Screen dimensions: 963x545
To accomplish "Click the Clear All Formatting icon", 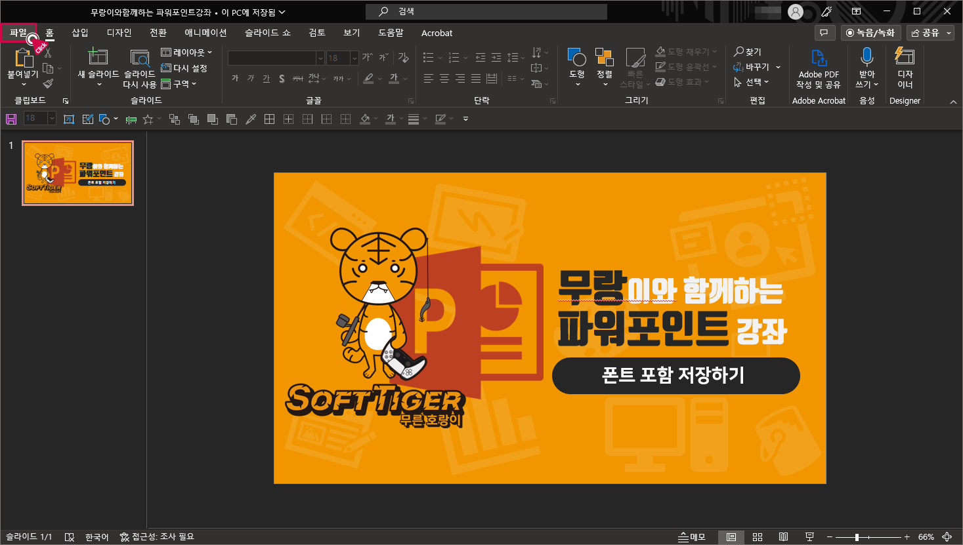I will click(x=403, y=58).
